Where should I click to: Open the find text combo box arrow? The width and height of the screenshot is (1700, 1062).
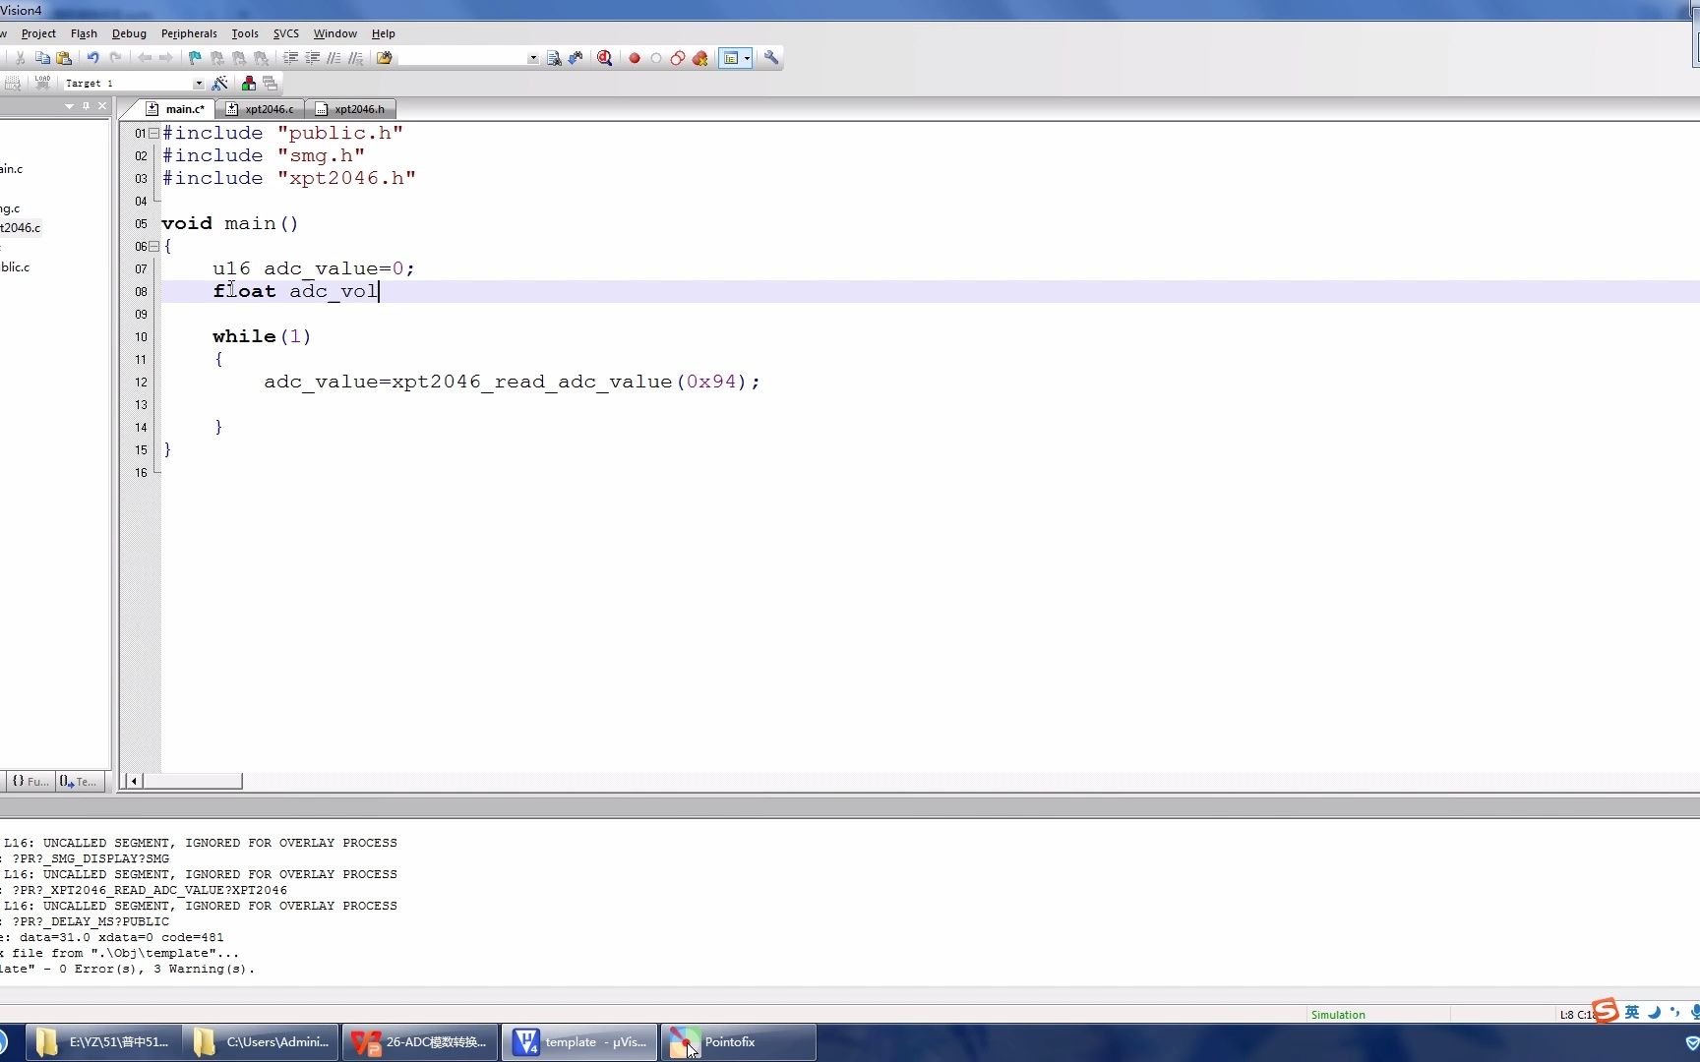[x=533, y=58]
